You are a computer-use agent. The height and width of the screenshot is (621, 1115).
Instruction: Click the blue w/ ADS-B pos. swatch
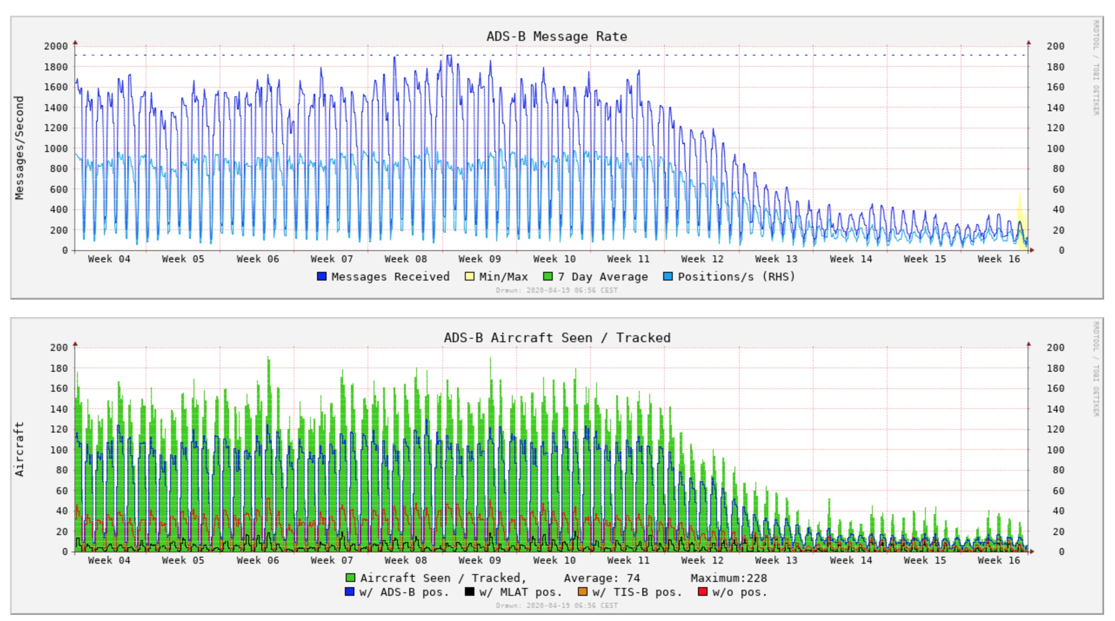(x=349, y=591)
